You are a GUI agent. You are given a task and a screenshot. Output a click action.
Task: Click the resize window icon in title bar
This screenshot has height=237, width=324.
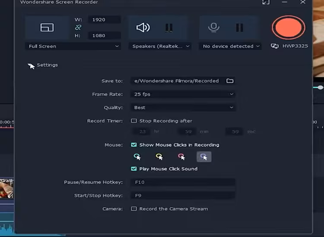click(x=266, y=2)
